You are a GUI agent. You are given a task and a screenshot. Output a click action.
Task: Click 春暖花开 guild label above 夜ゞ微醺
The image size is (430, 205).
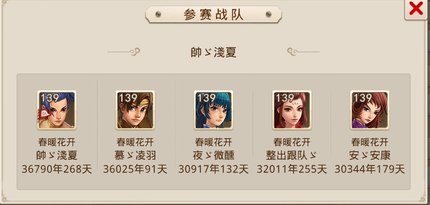pyautogui.click(x=214, y=142)
